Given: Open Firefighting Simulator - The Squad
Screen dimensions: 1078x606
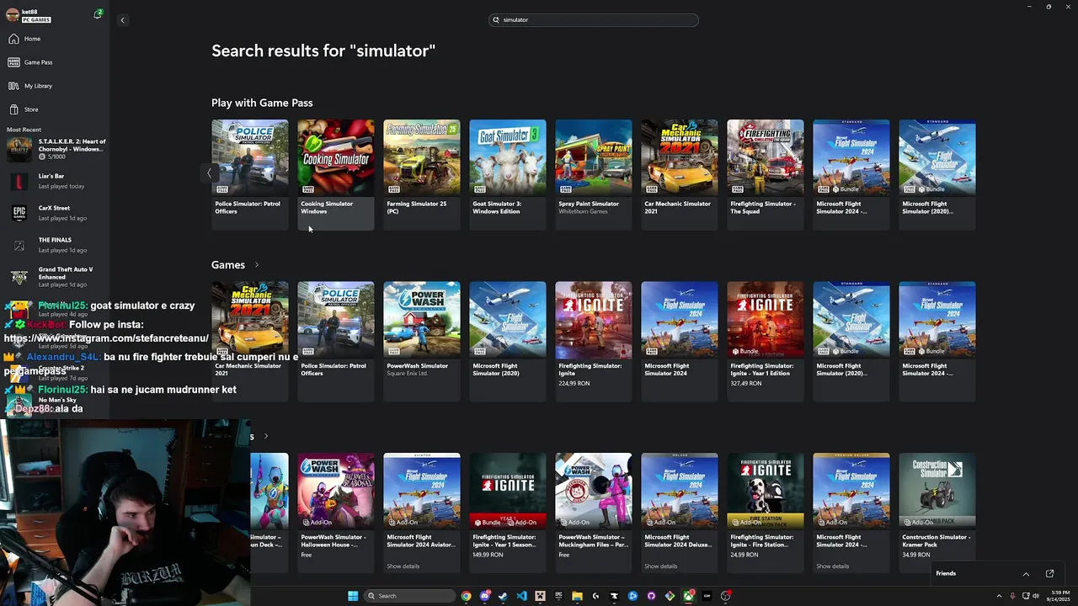Looking at the screenshot, I should [x=766, y=173].
